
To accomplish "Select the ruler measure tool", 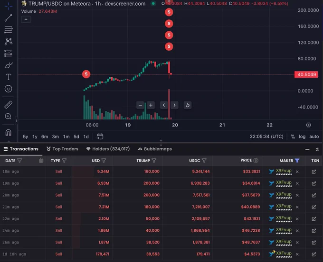I will (8, 105).
